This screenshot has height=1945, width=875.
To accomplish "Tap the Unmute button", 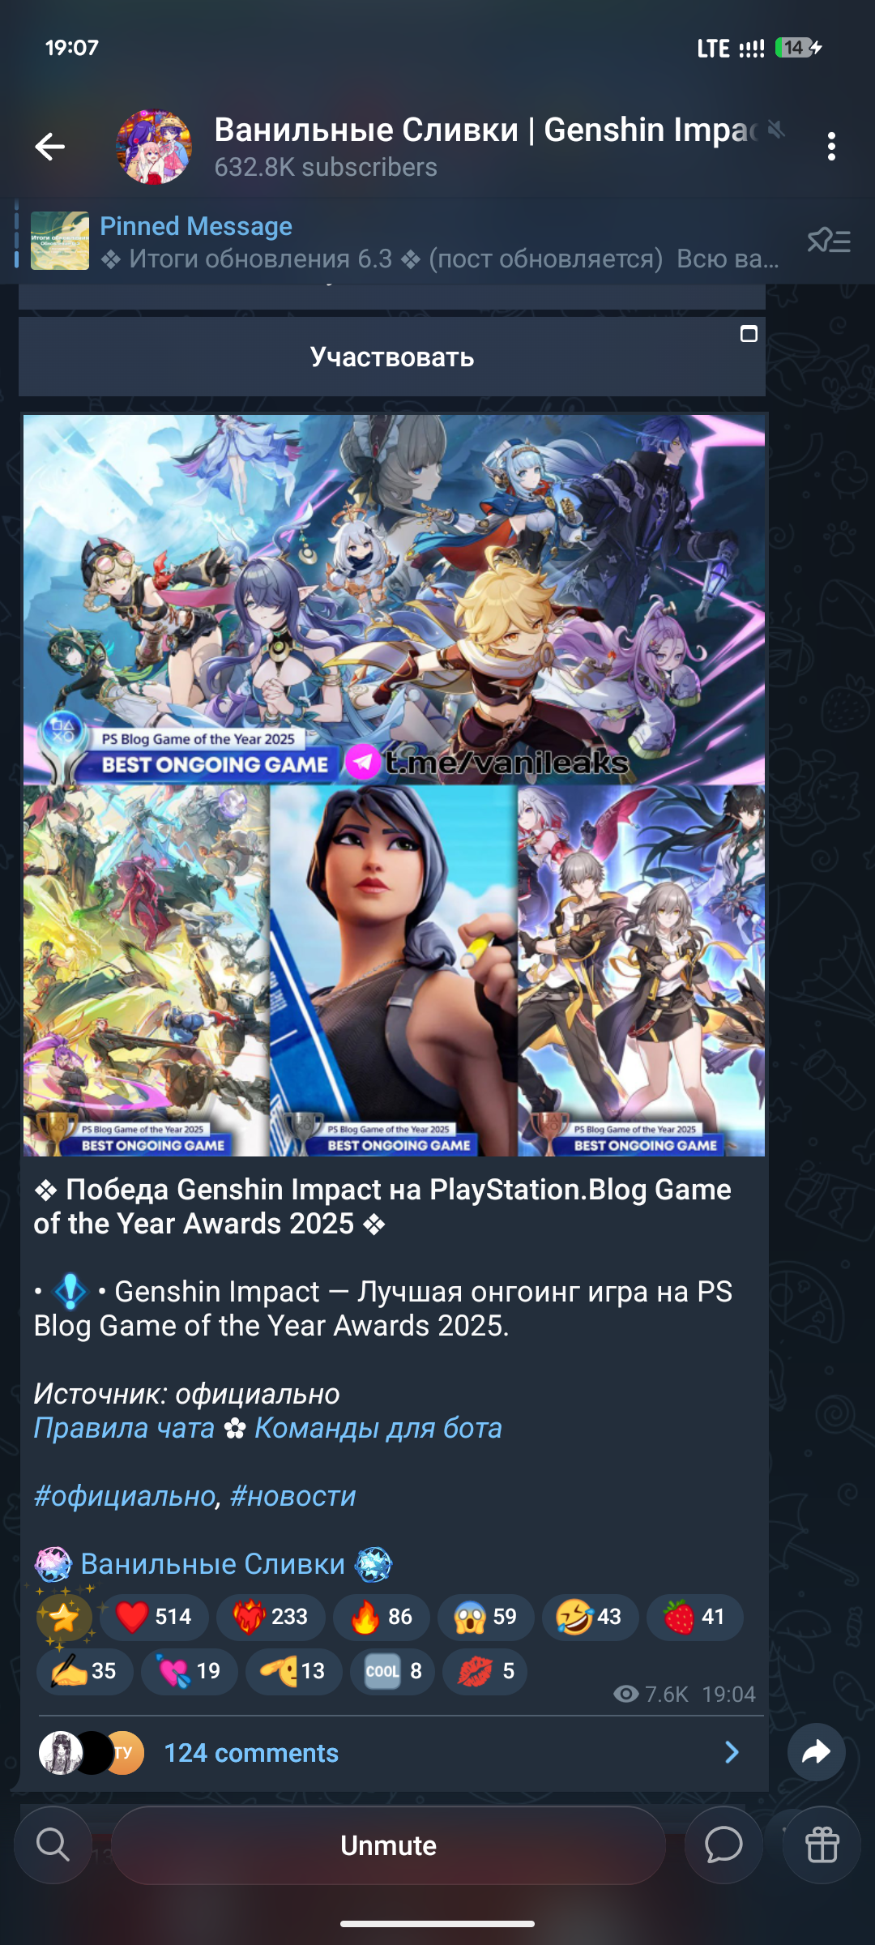I will pyautogui.click(x=388, y=1845).
